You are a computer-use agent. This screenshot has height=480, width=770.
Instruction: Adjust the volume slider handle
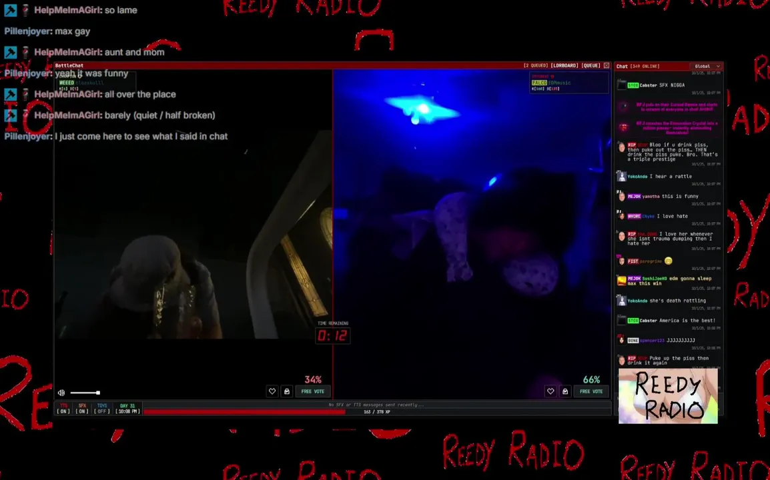(x=98, y=393)
